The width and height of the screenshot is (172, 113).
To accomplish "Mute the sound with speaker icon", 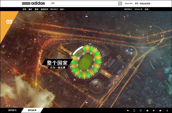I will tap(154, 110).
